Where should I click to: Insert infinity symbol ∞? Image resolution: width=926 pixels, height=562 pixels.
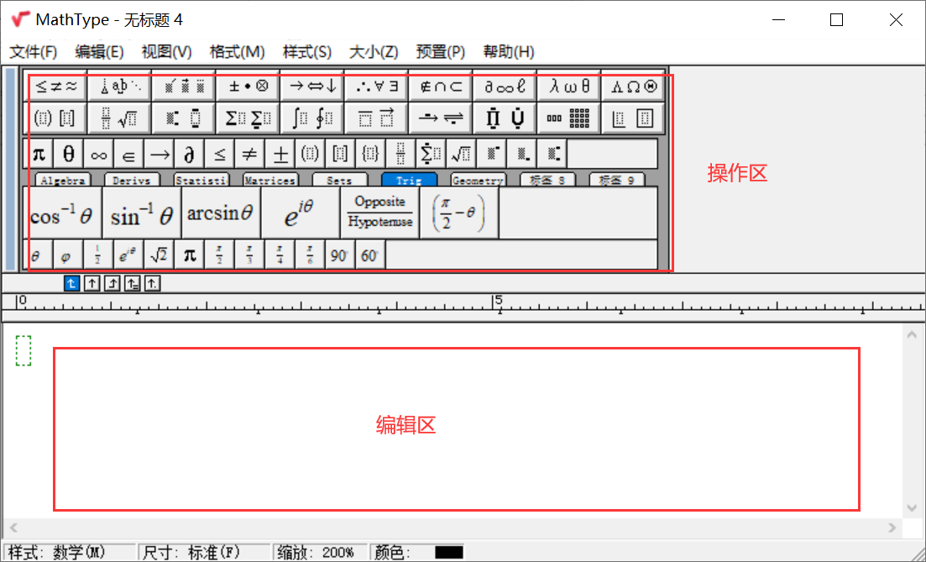98,155
